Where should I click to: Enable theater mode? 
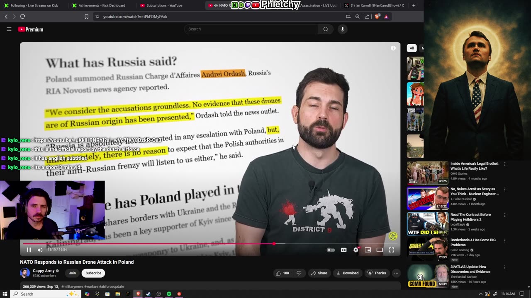[379, 250]
